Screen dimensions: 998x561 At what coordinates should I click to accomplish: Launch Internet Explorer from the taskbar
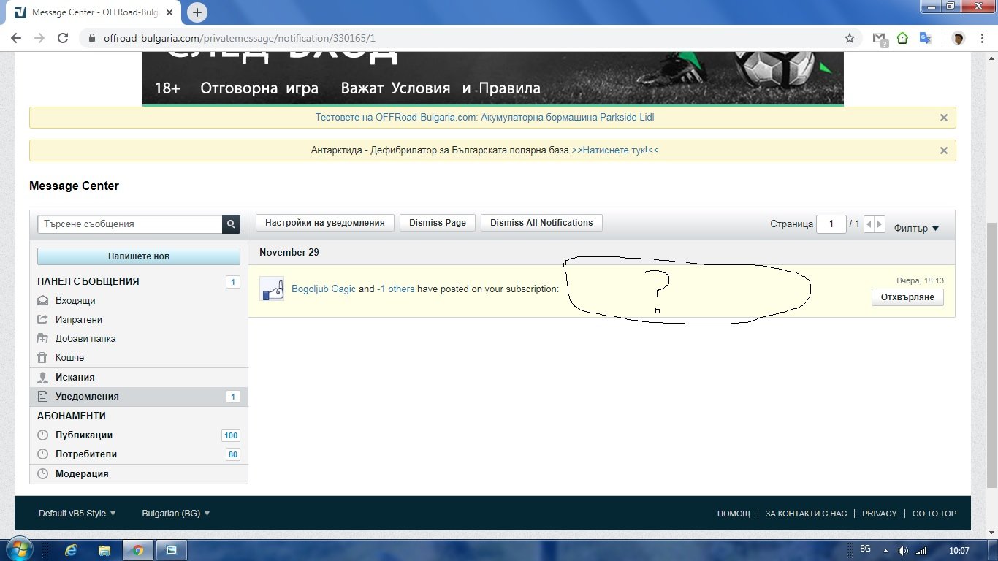[72, 549]
